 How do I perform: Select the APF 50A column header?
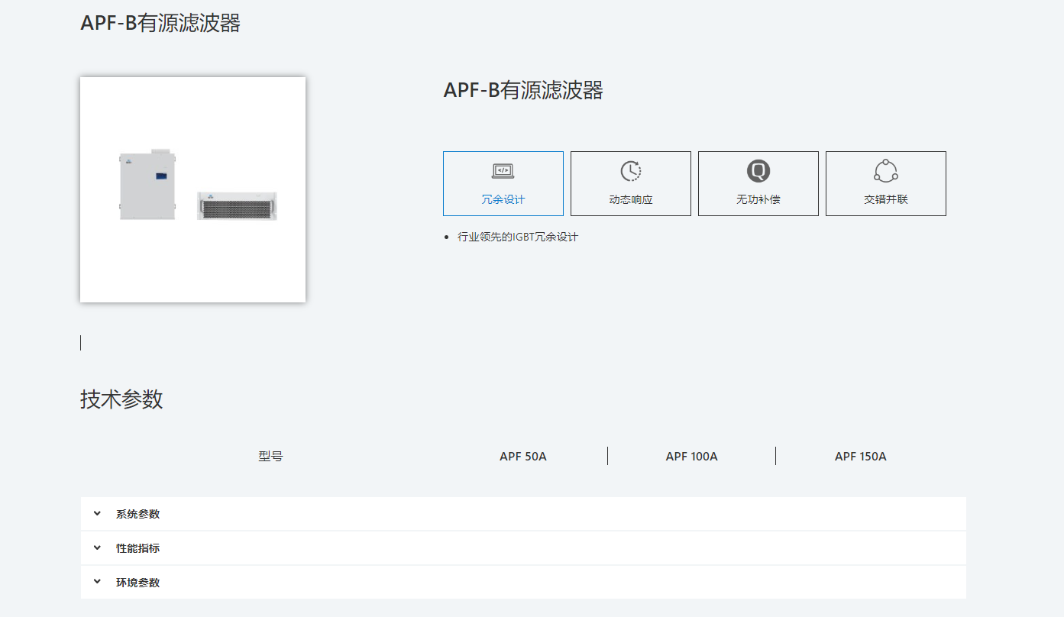coord(523,456)
